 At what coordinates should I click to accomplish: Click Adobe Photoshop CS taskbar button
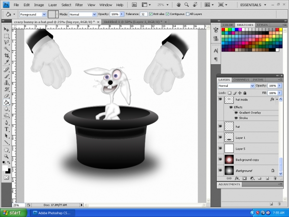[x=52, y=213]
